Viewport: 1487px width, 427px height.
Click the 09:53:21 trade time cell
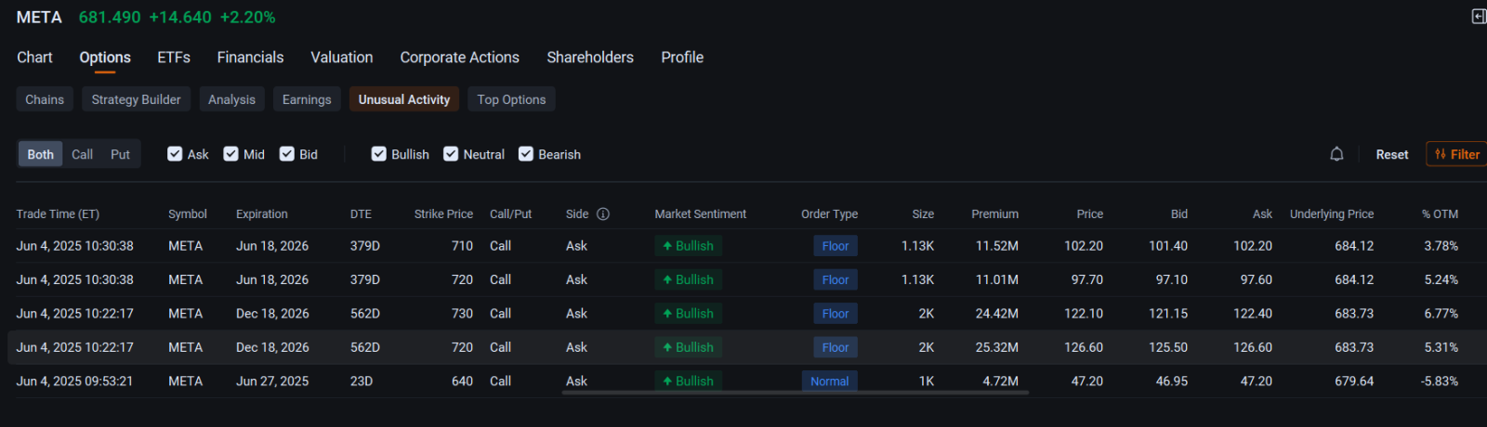pyautogui.click(x=74, y=381)
